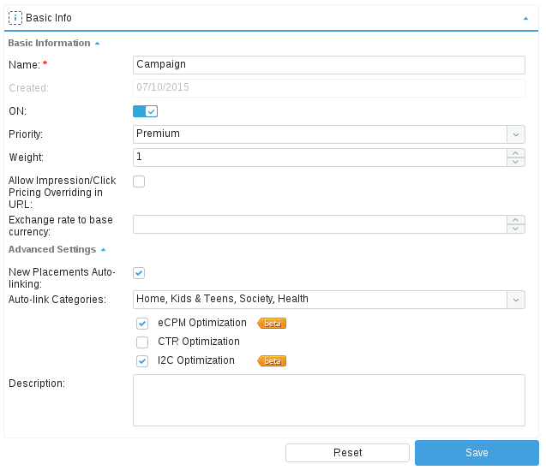Viewport: 546px width, 476px height.
Task: Click the I2C Optimization beta tag
Action: pyautogui.click(x=272, y=361)
